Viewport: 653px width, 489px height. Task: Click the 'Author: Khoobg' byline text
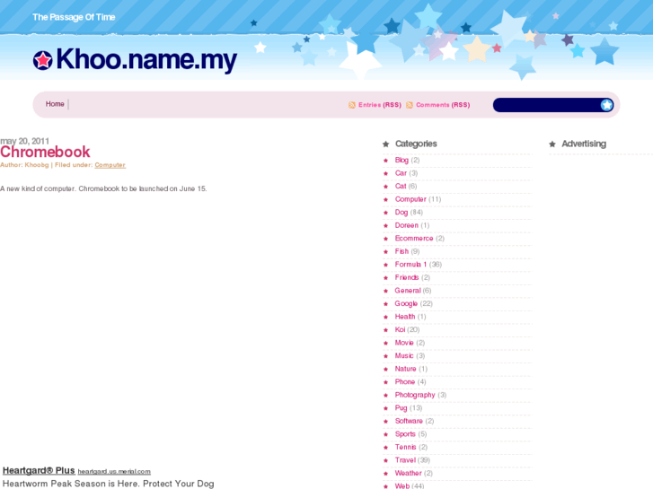(x=24, y=165)
